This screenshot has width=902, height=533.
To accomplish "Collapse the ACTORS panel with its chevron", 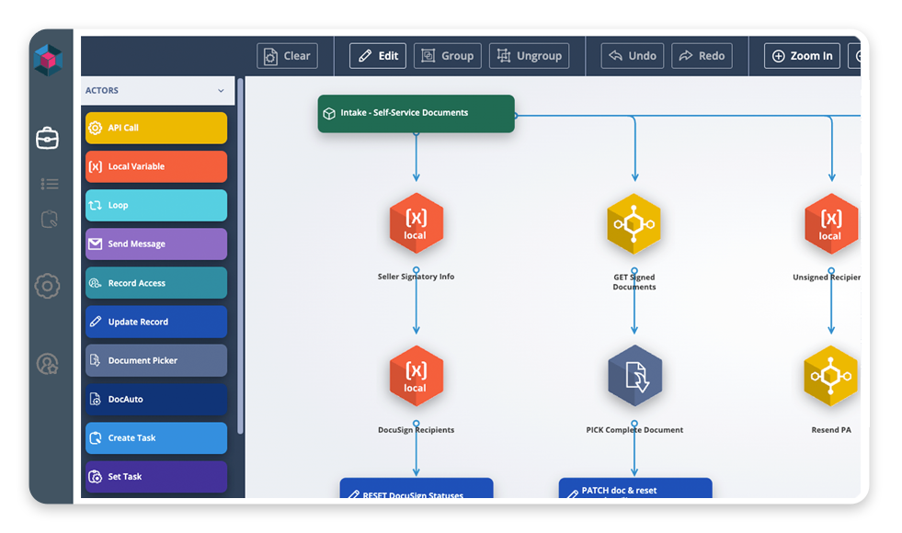I will click(220, 91).
